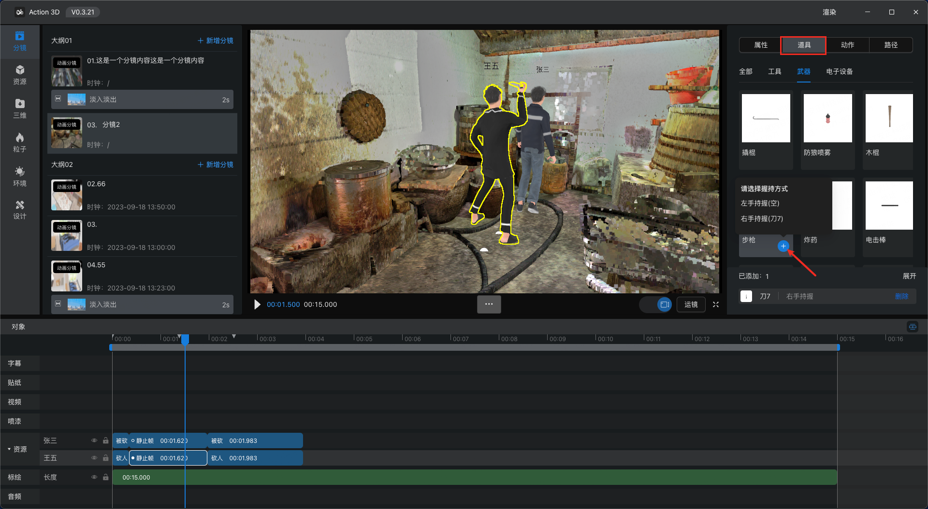Select storyboard 03. 分镜2

tap(143, 134)
